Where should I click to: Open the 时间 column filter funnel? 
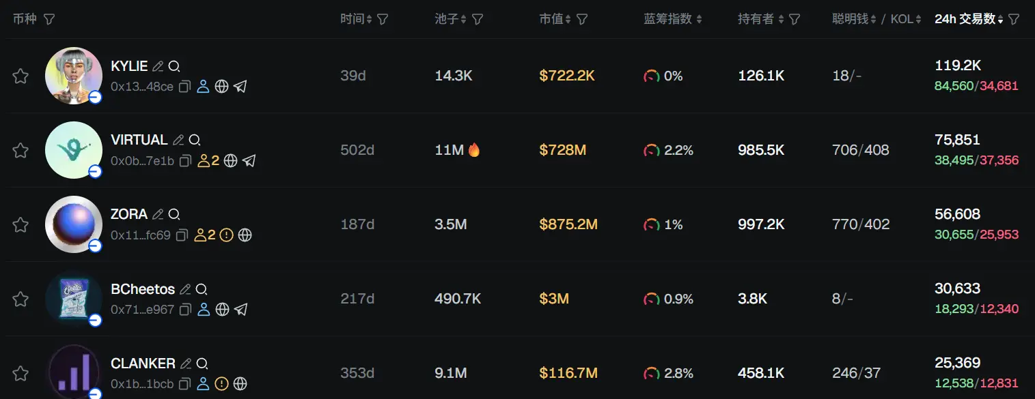[x=383, y=19]
